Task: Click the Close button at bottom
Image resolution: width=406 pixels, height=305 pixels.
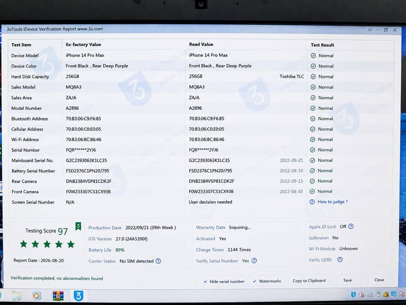Action: tap(379, 280)
